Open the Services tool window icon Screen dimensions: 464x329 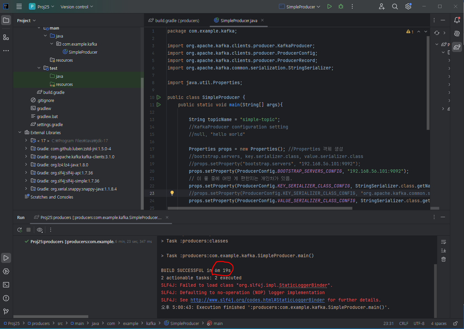(6, 271)
